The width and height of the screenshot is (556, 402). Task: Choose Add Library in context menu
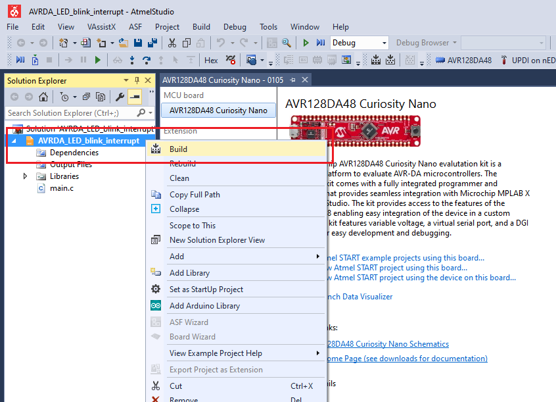pyautogui.click(x=237, y=273)
